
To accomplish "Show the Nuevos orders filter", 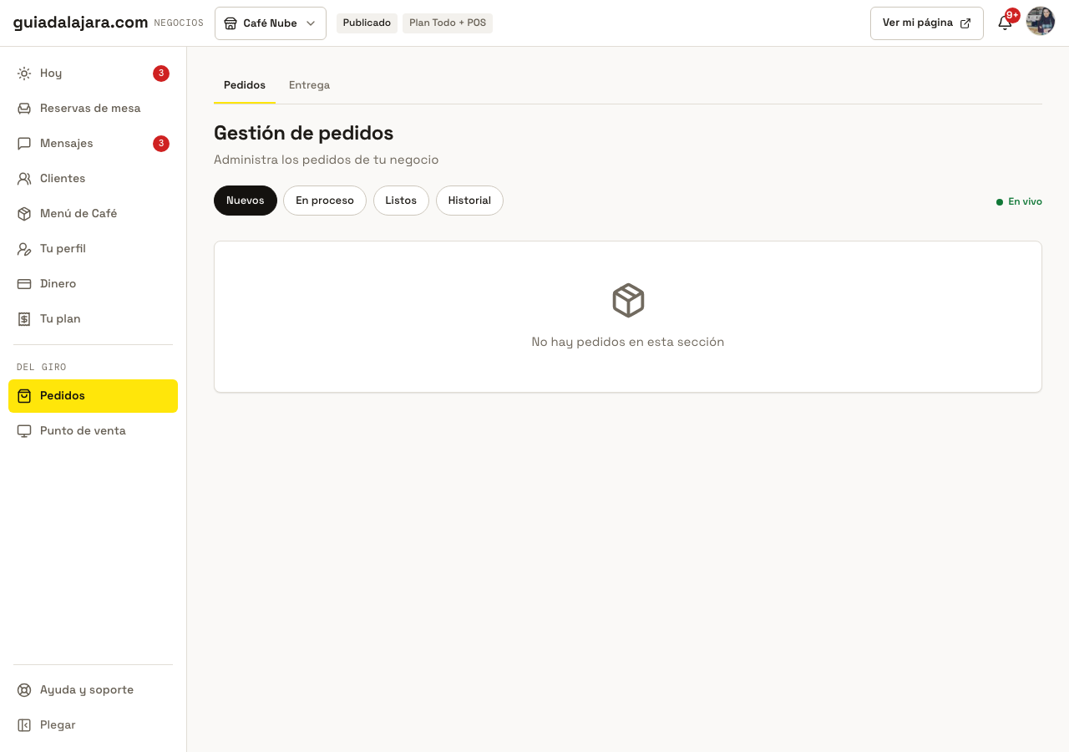I will 246,201.
